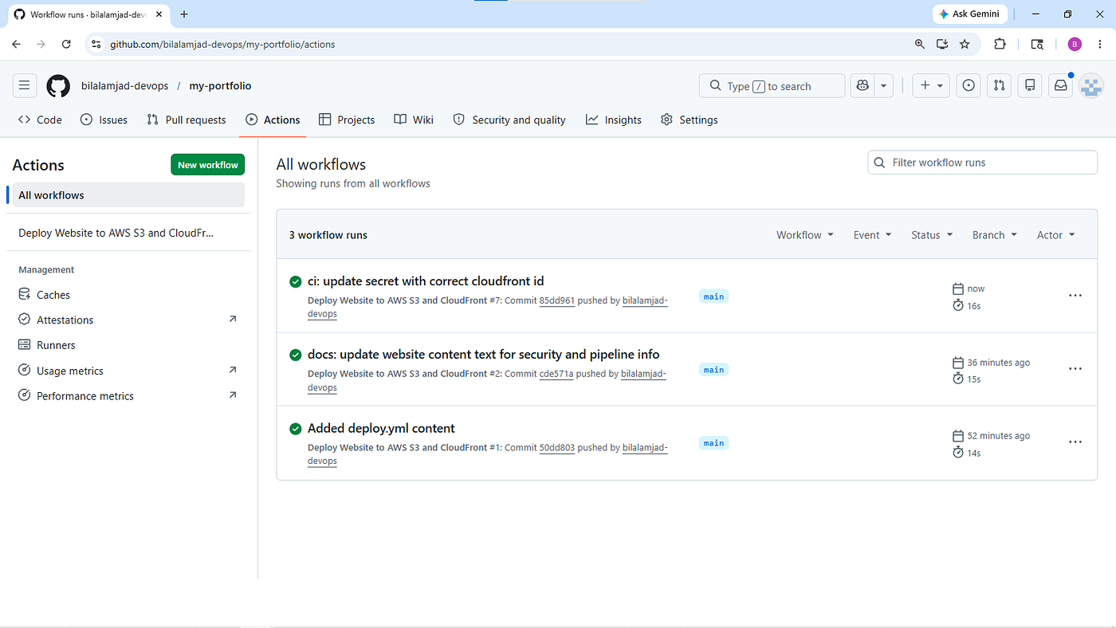Open the pull requests shortcut icon in header
Screen dimensions: 1116x628
(999, 86)
